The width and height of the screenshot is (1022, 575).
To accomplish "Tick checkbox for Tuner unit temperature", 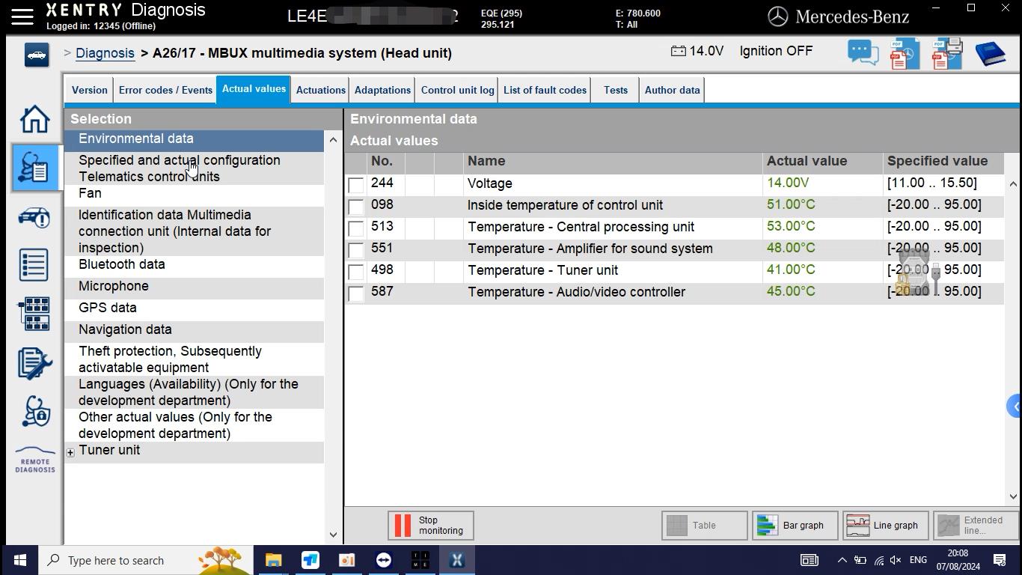I will point(356,272).
